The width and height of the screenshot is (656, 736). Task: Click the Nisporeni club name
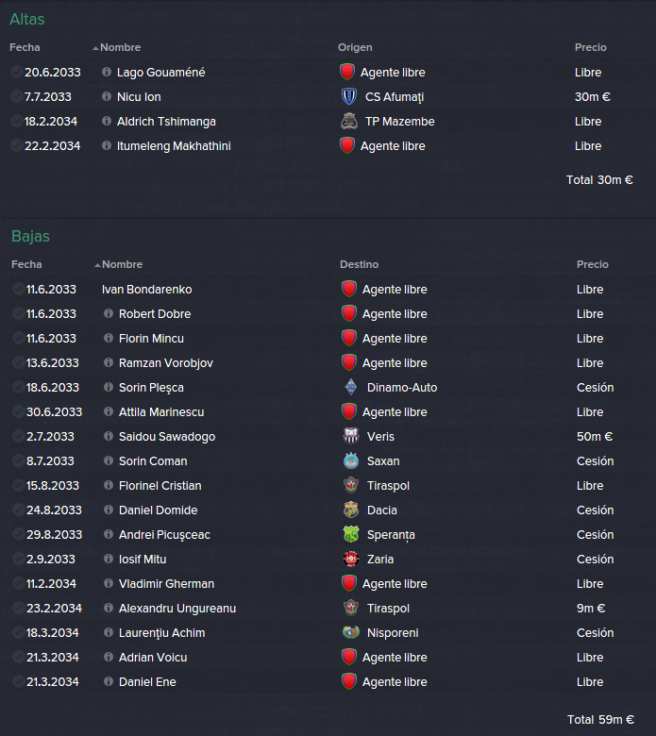(393, 633)
